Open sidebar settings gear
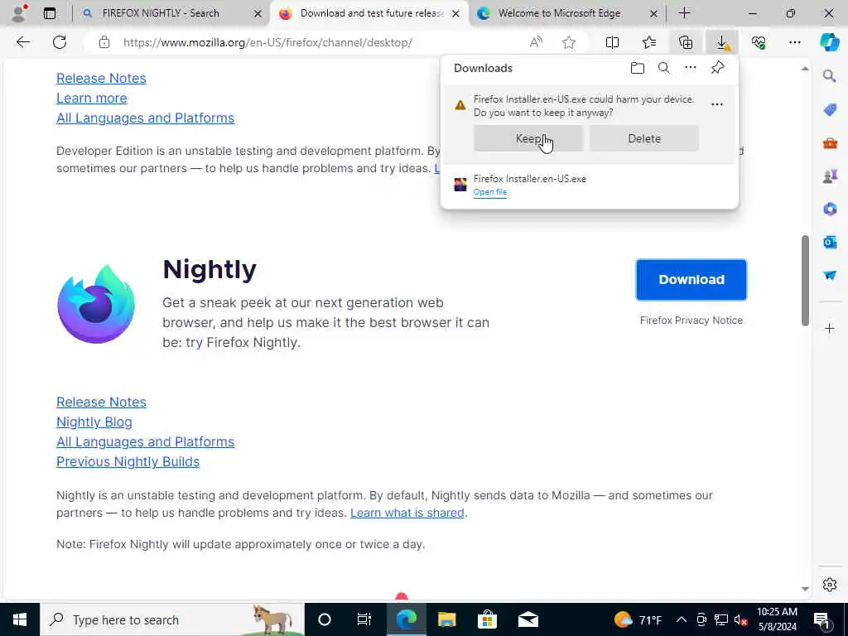The width and height of the screenshot is (848, 636). (x=830, y=585)
